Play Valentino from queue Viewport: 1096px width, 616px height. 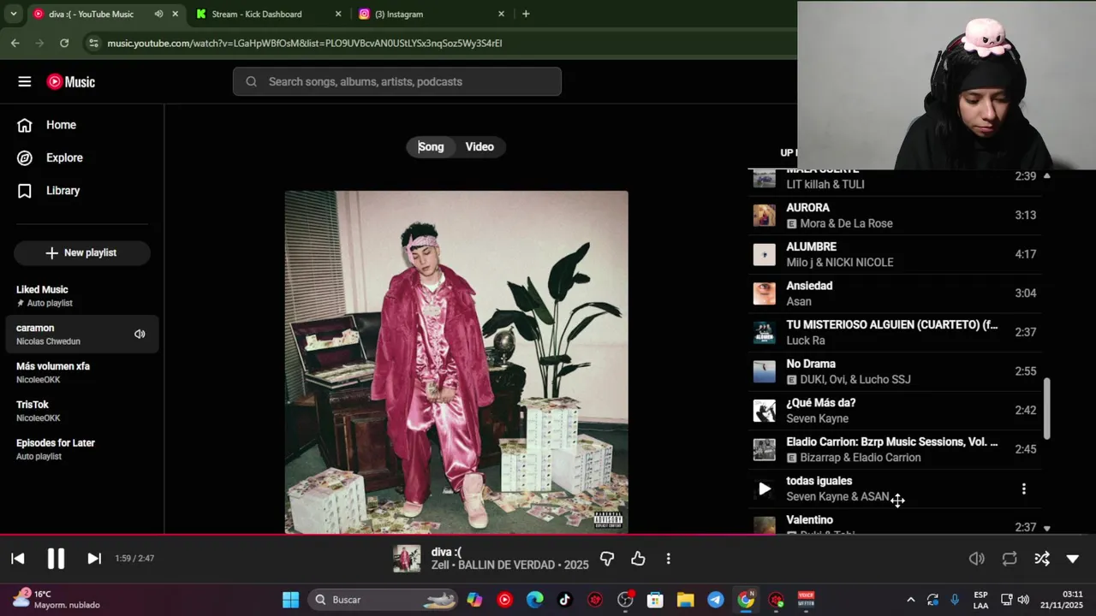[896, 524]
